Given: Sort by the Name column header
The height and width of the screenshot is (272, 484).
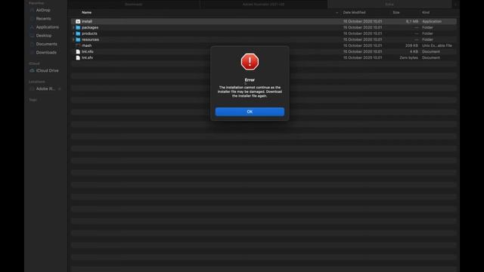Looking at the screenshot, I should pos(87,13).
